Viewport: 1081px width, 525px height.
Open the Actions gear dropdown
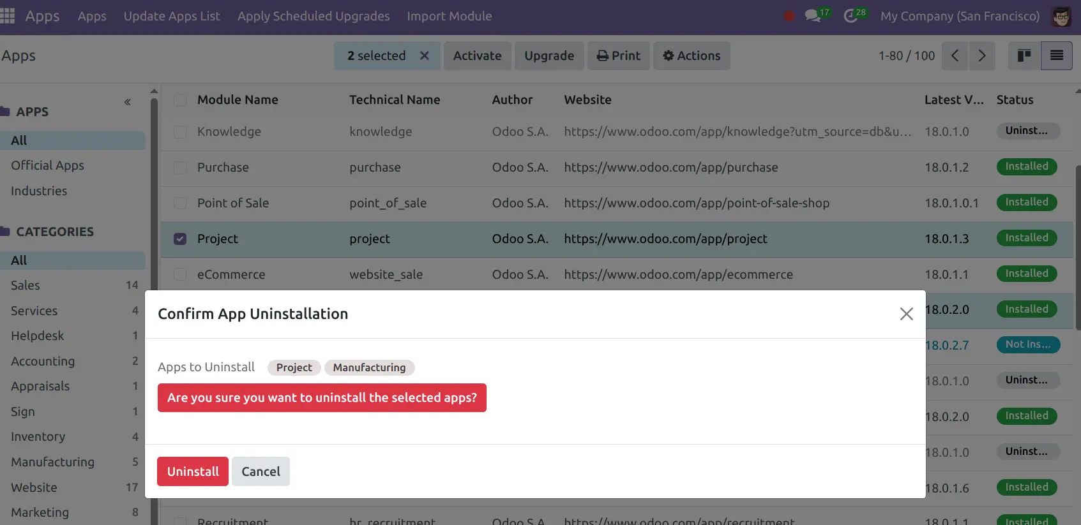pos(692,55)
